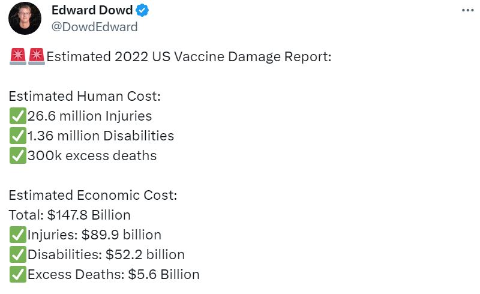Click the 'Estimated Economic Cost:' line
480x294 pixels.
tap(93, 195)
